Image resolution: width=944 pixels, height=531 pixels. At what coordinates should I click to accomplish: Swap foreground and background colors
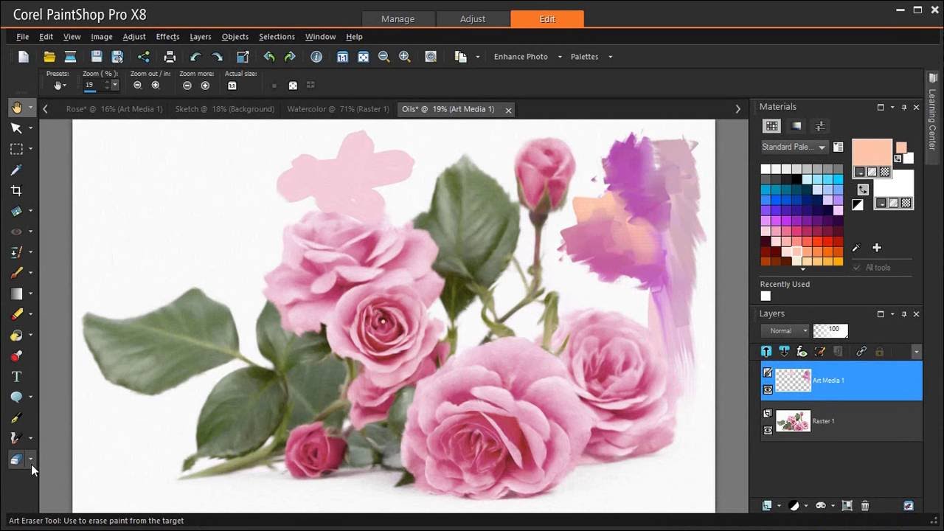pyautogui.click(x=861, y=190)
